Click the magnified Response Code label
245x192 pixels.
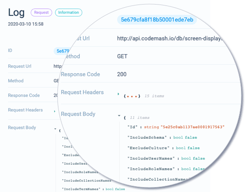coord(80,74)
